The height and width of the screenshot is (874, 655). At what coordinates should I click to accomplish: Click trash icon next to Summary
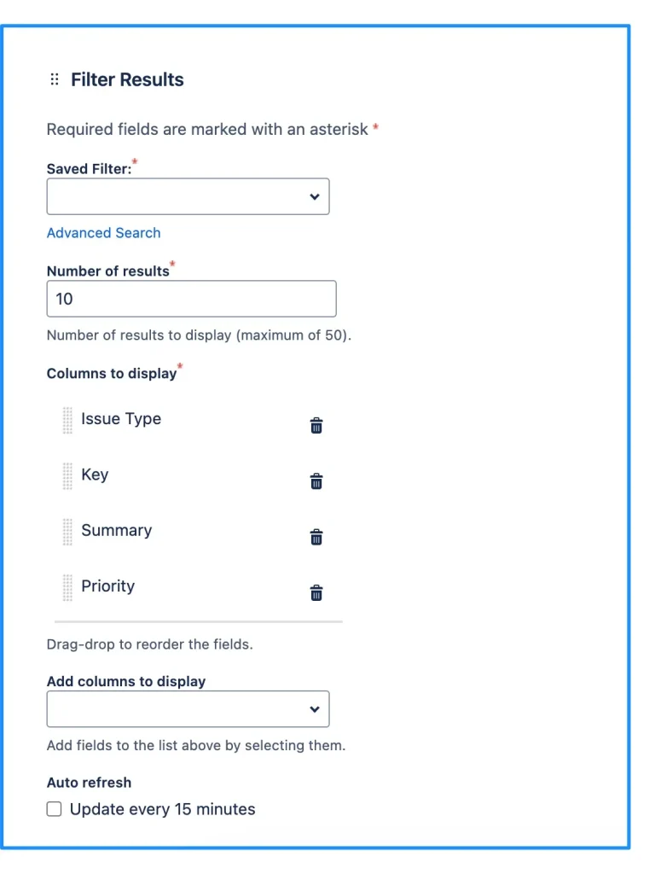pos(316,537)
